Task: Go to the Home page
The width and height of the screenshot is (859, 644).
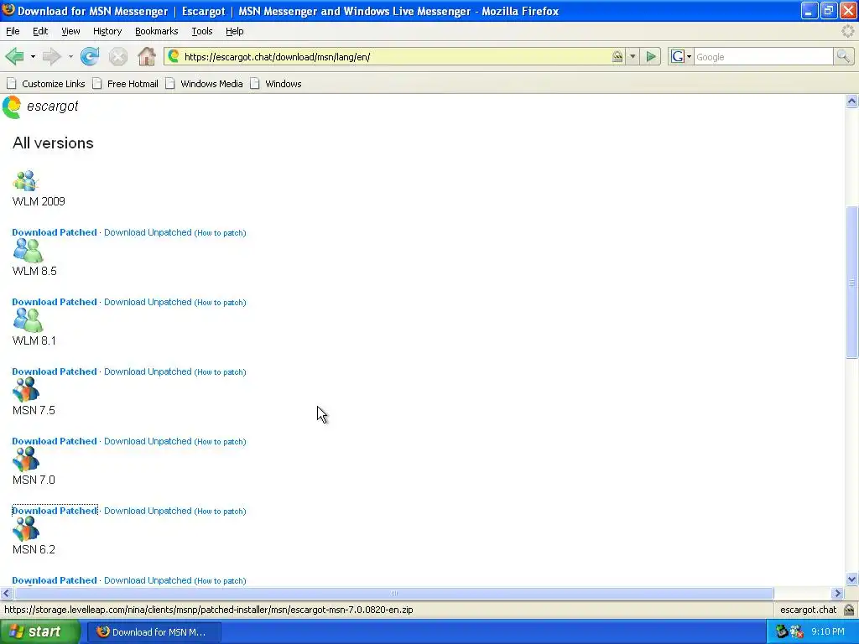Action: (146, 56)
